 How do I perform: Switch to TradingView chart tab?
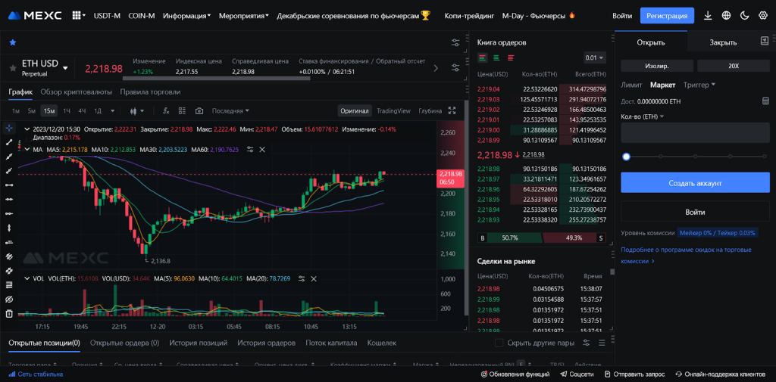coord(393,110)
